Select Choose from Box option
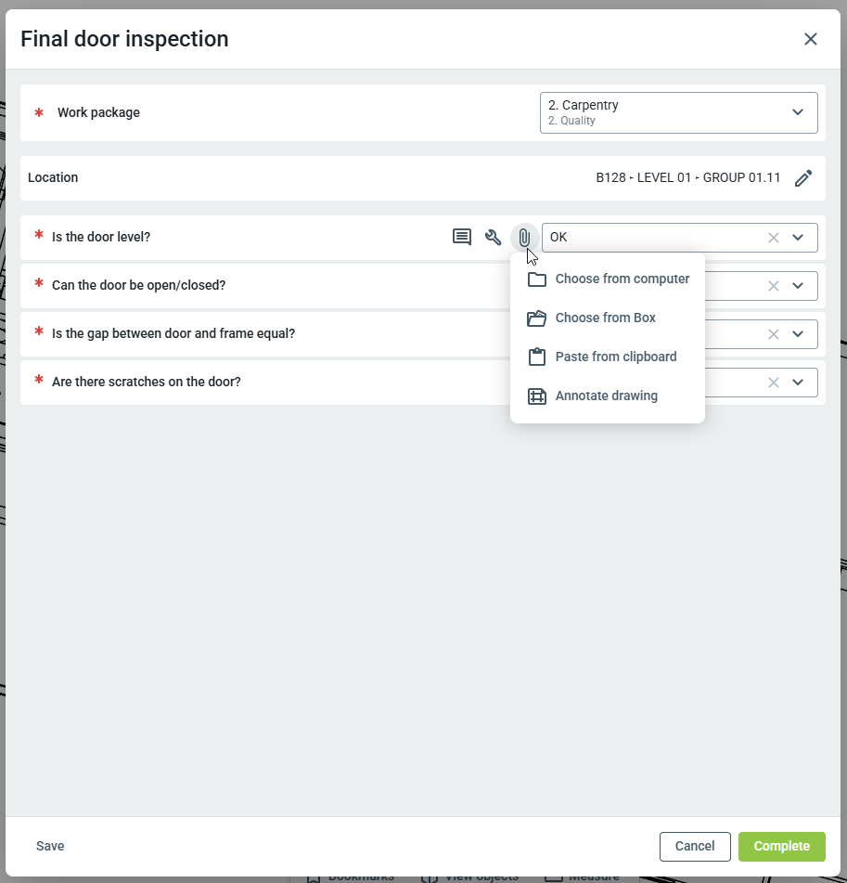This screenshot has width=847, height=883. pyautogui.click(x=605, y=318)
